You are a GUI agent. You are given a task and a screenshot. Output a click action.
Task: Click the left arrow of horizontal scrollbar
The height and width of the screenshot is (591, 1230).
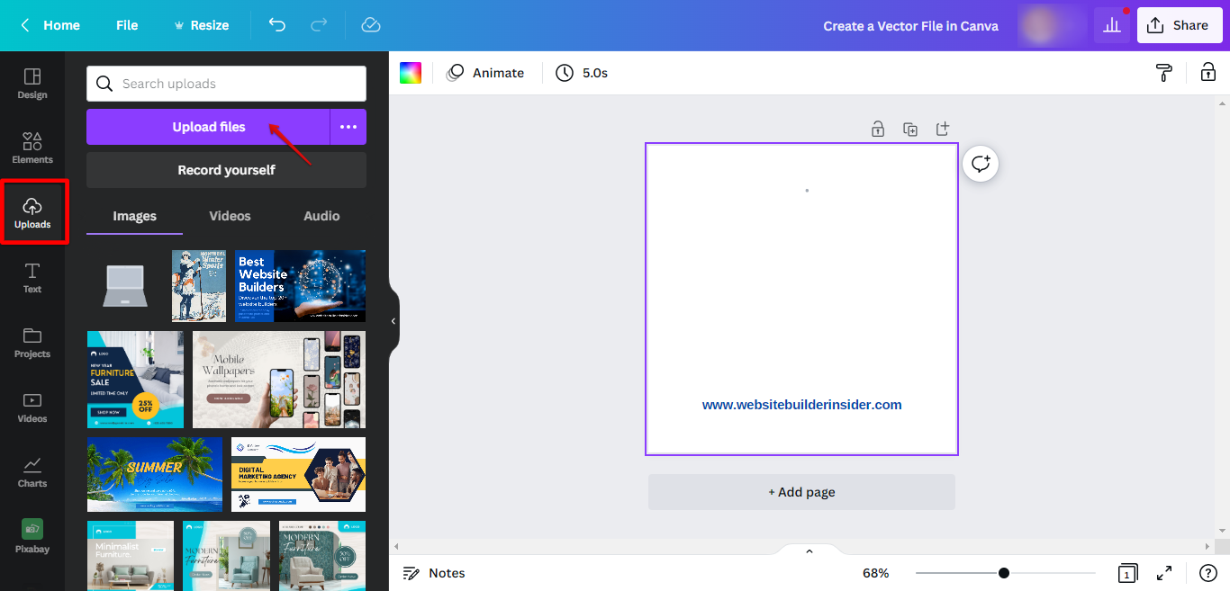396,546
